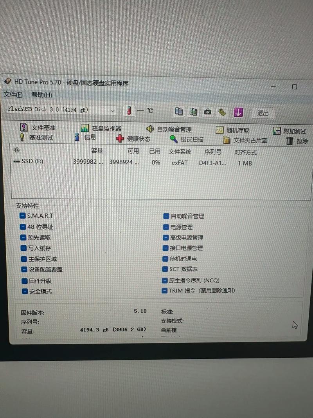The image size is (313, 418).
Task: Switch to the 附加测试 tab
Action: pyautogui.click(x=290, y=131)
